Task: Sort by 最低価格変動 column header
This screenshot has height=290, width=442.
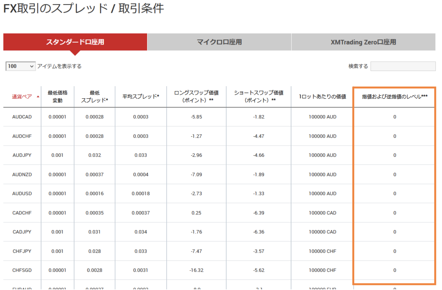Action: pos(58,97)
